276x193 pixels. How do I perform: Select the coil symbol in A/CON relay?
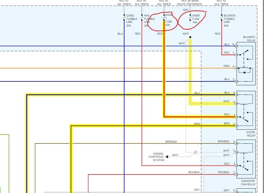[244, 104]
